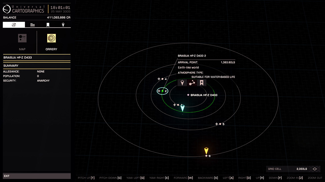Open the bookmarks tab in left panel
325x182 pixels.
click(x=48, y=25)
